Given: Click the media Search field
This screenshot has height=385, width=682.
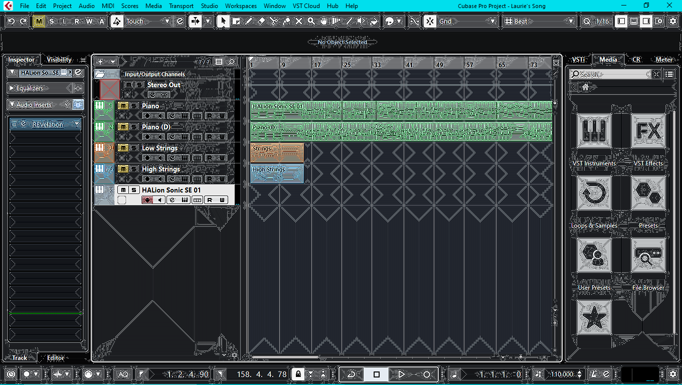Looking at the screenshot, I should click(610, 74).
